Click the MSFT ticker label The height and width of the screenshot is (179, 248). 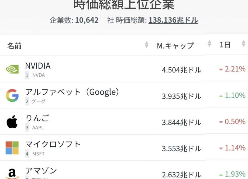coord(38,154)
